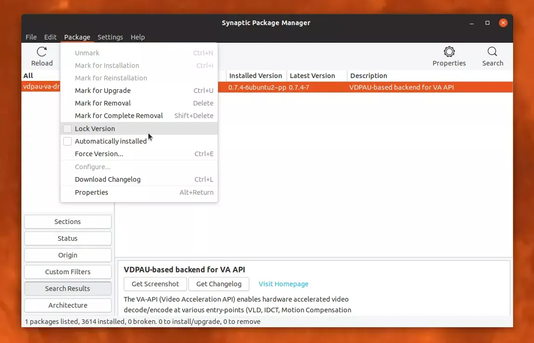Screen dimensions: 534x343
Task: Open the File menu
Action: point(31,37)
